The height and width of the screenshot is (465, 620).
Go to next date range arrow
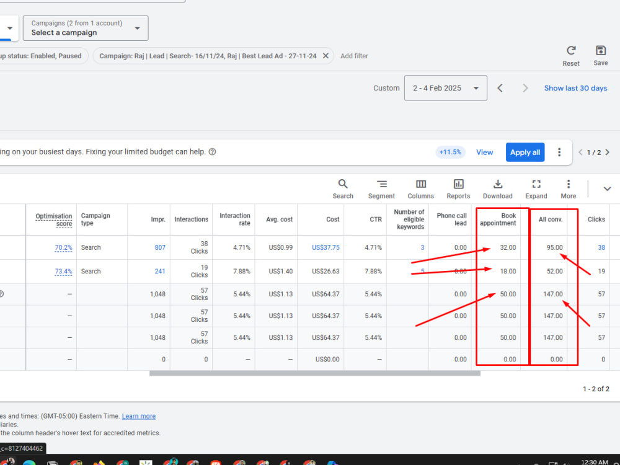[x=525, y=88]
